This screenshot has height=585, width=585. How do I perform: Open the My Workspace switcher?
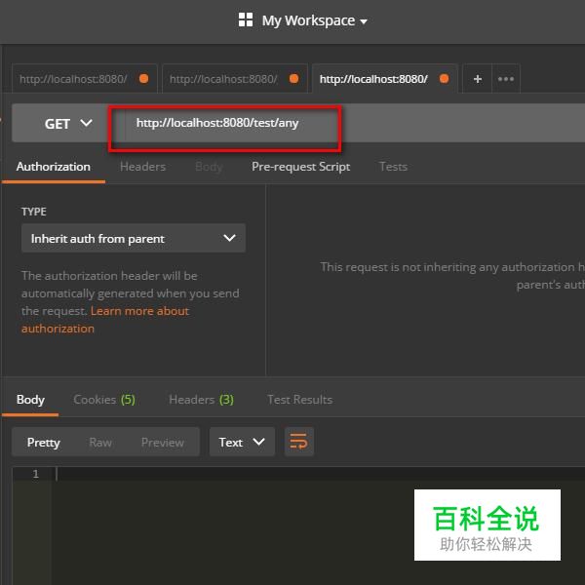click(x=315, y=20)
